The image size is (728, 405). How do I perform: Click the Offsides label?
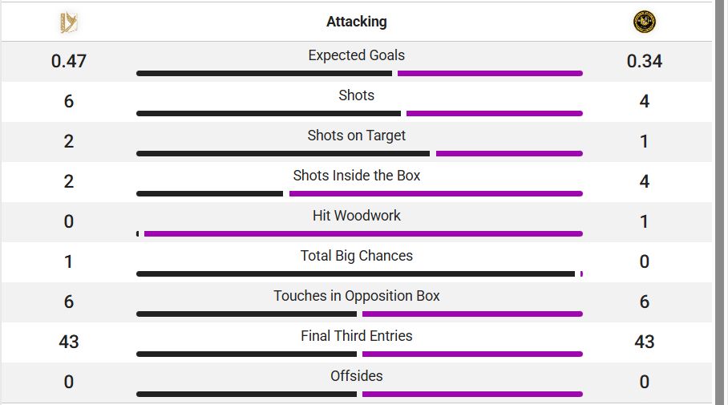tap(357, 376)
